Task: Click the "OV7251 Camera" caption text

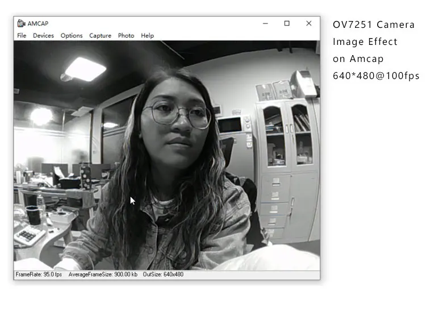Action: [374, 25]
